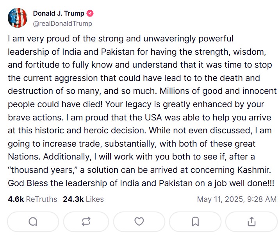View the 4.6k ReTruths list
The image size is (280, 235).
(32, 199)
